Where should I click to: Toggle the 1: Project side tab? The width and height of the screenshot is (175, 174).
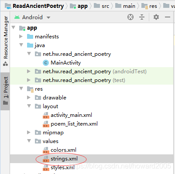click(6, 91)
